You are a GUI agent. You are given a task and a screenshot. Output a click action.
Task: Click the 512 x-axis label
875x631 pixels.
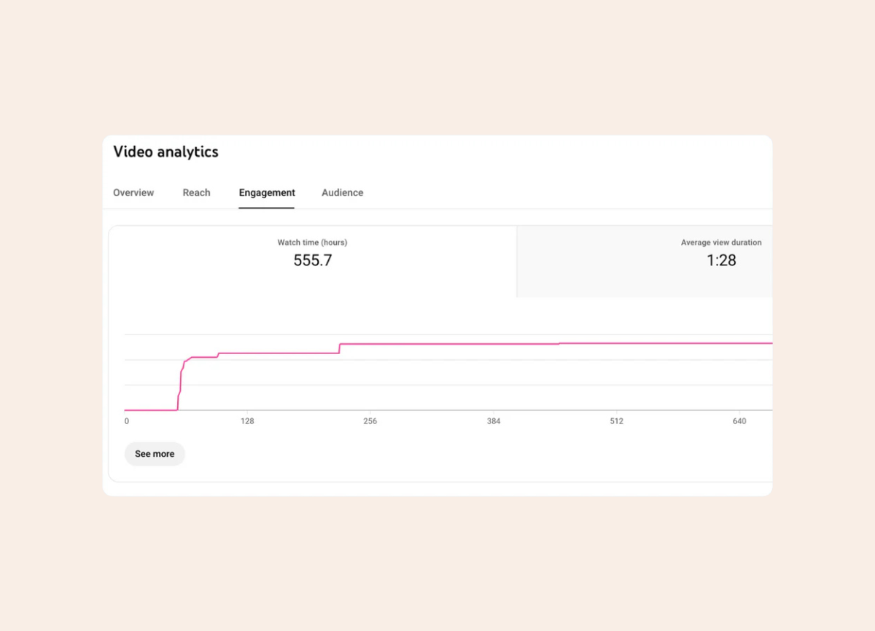[x=616, y=422]
